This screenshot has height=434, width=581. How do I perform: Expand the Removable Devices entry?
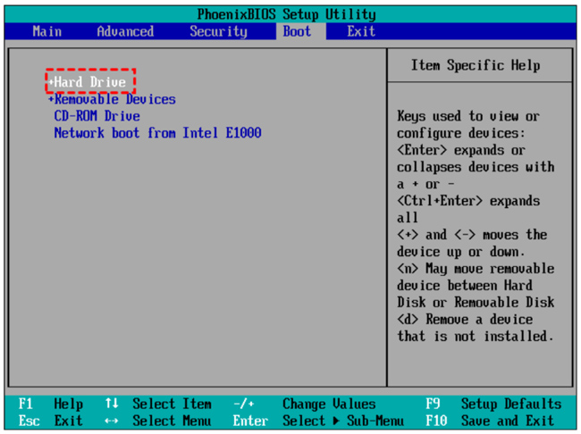tap(112, 99)
